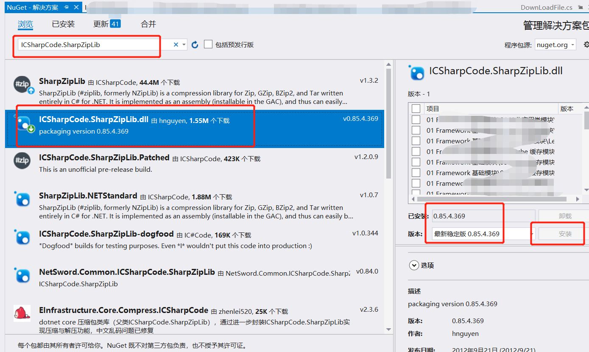Refresh the package search results
Screen dimensions: 589x352
(x=195, y=45)
